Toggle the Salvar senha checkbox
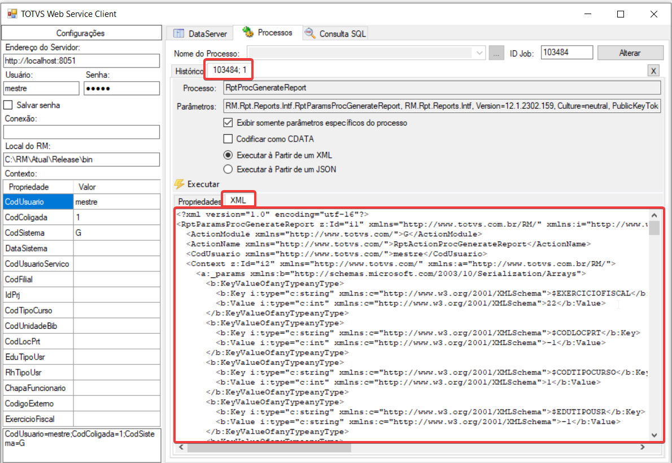 tap(8, 105)
